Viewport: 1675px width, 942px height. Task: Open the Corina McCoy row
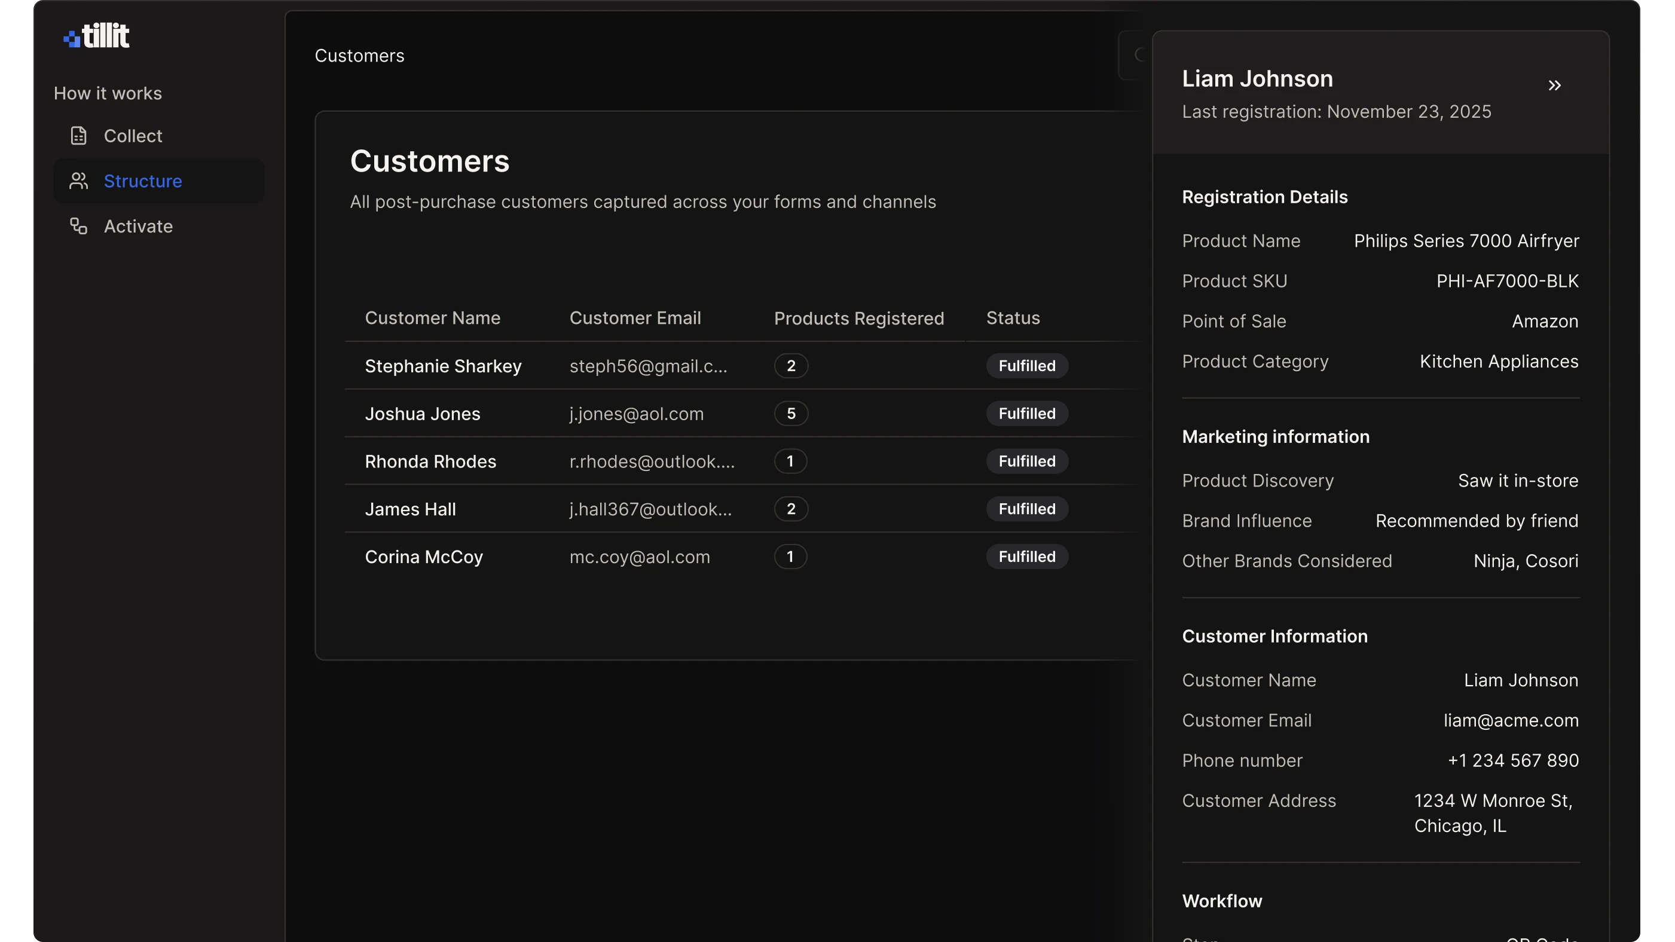(424, 557)
